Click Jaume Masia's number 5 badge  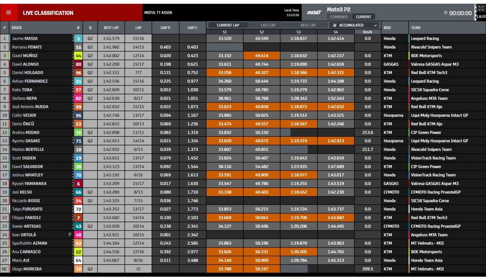[78, 39]
